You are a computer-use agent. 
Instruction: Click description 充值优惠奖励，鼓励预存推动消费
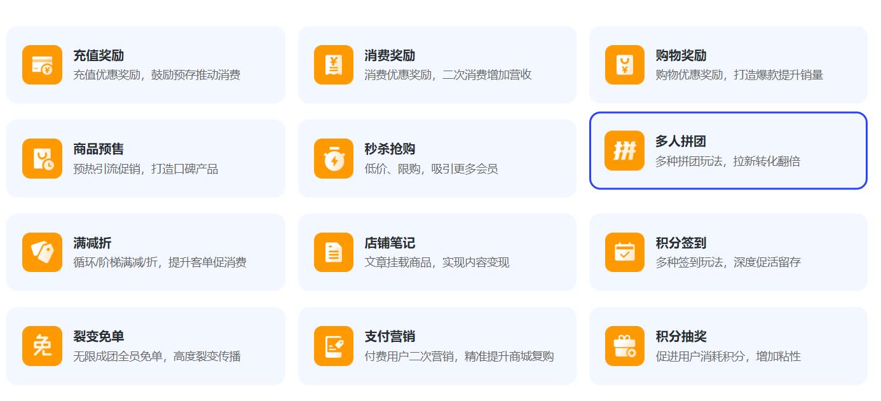coord(157,75)
